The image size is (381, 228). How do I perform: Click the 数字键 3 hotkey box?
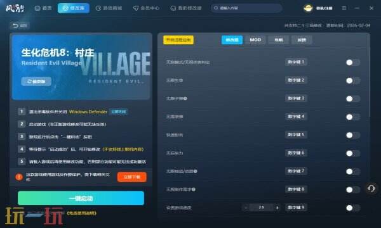point(296,98)
